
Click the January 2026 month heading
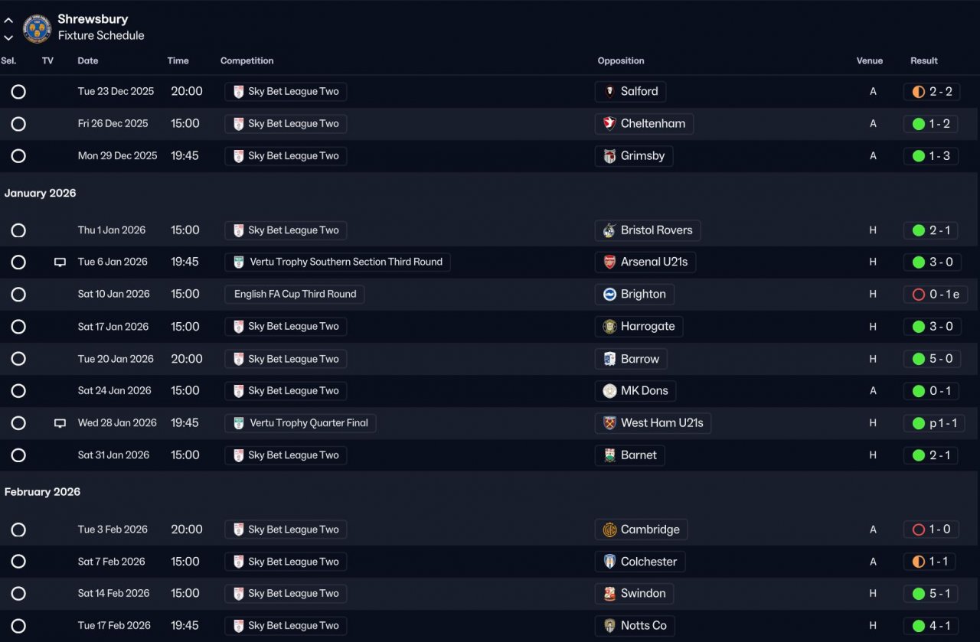pyautogui.click(x=41, y=194)
